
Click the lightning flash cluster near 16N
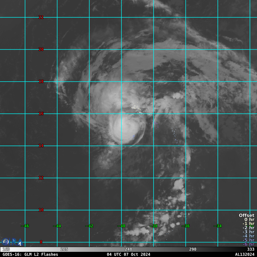coord(139,111)
